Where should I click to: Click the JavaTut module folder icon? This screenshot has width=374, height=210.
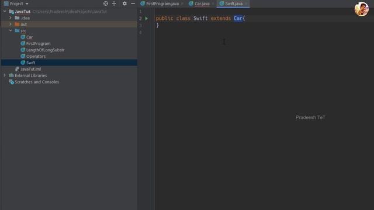coord(11,12)
